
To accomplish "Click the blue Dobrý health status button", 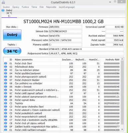I will click(x=12, y=35).
